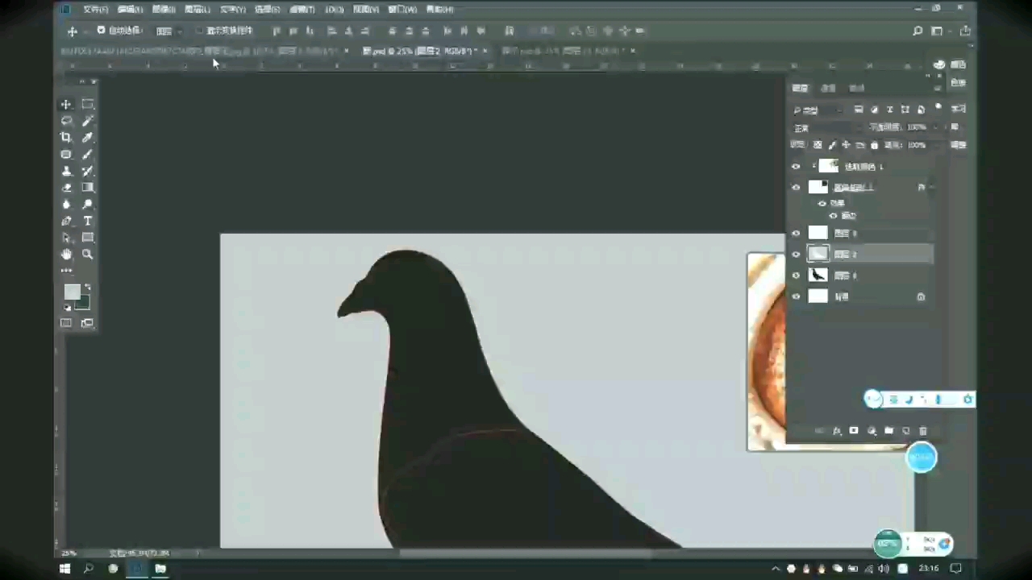Pick the Hand tool
Screen dimensions: 1032x580
(x=66, y=255)
